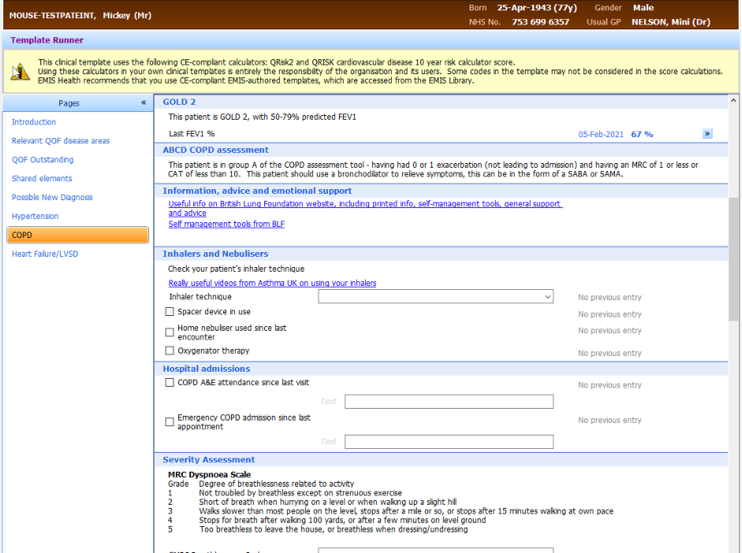
Task: Check the Oxygenator therapy box
Action: [x=169, y=351]
